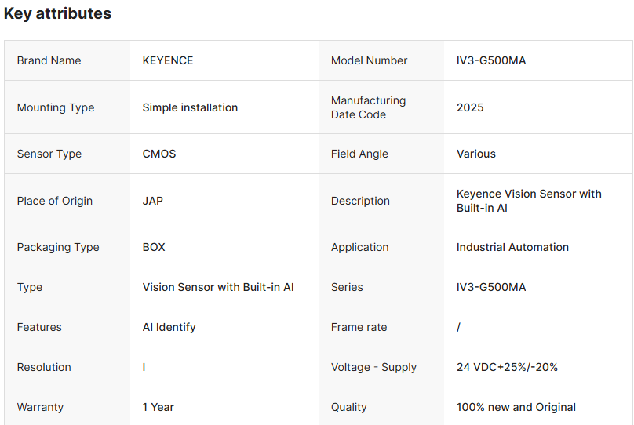This screenshot has width=634, height=425.
Task: Click the Manufacturing Date Code label
Action: tap(368, 107)
